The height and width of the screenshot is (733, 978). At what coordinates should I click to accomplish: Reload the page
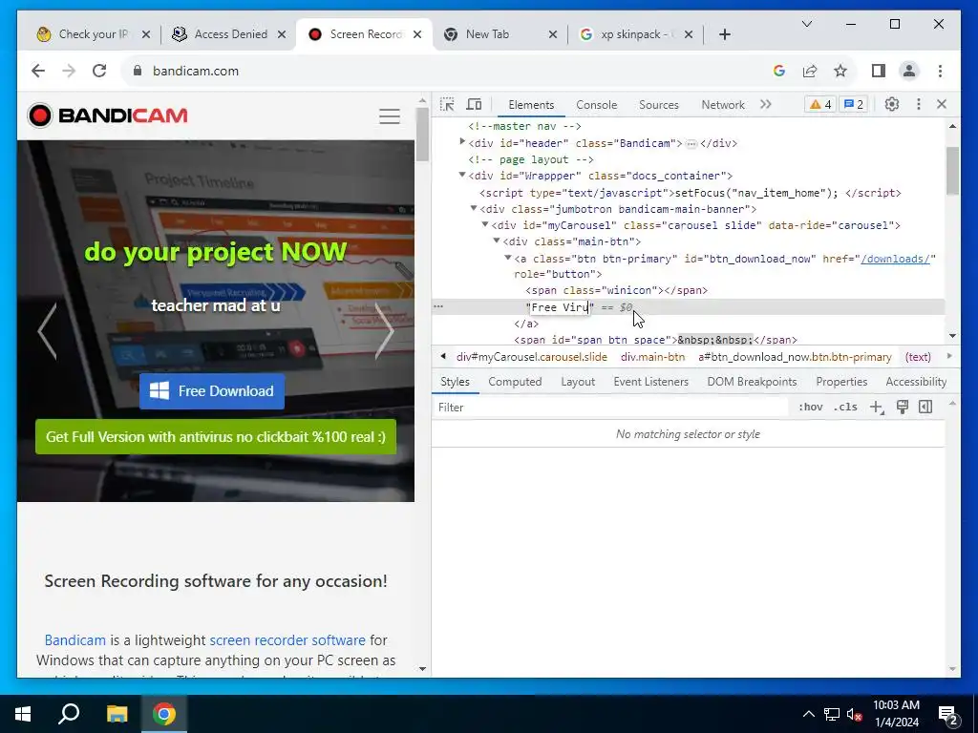(x=99, y=71)
